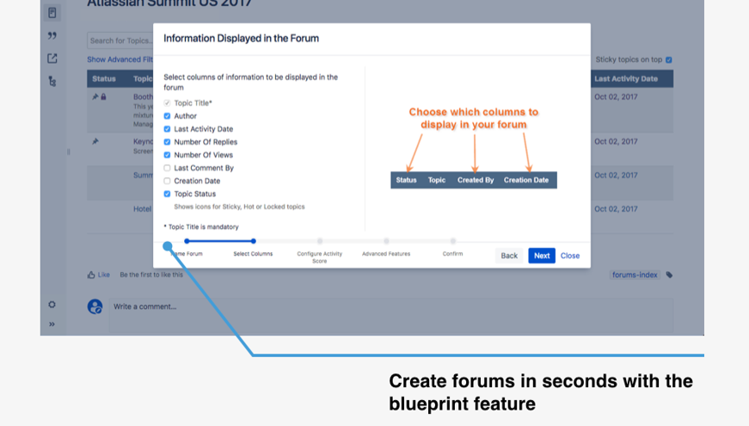Open space settings gear icon
This screenshot has height=426, width=749.
(52, 305)
